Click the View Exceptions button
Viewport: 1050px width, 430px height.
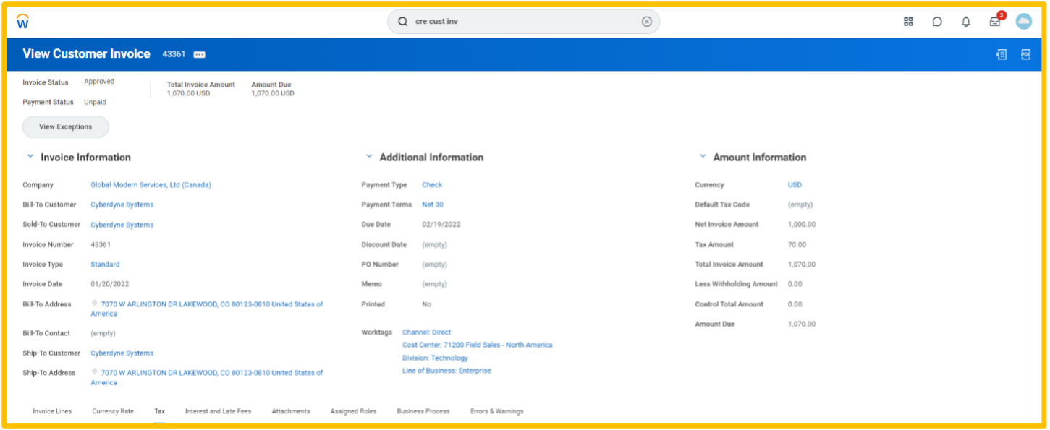pyautogui.click(x=65, y=126)
